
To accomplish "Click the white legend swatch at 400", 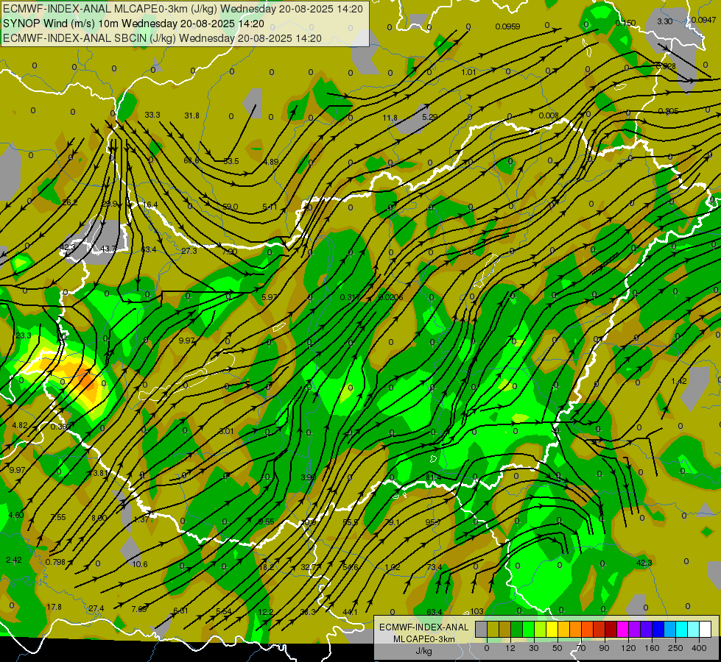I will click(x=706, y=629).
